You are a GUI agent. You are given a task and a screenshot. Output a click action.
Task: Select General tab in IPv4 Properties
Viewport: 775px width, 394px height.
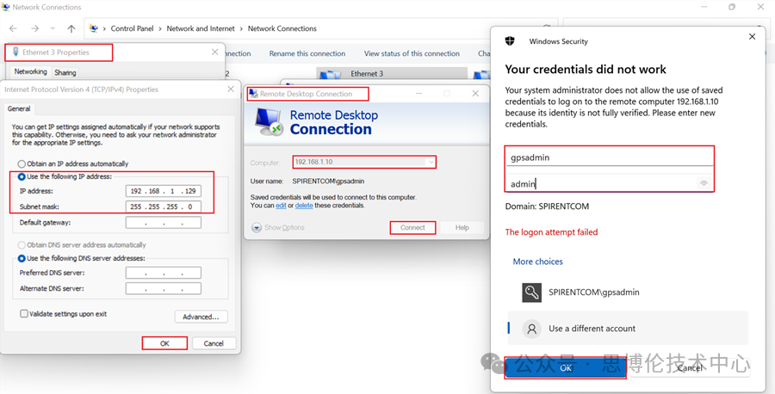(x=19, y=108)
